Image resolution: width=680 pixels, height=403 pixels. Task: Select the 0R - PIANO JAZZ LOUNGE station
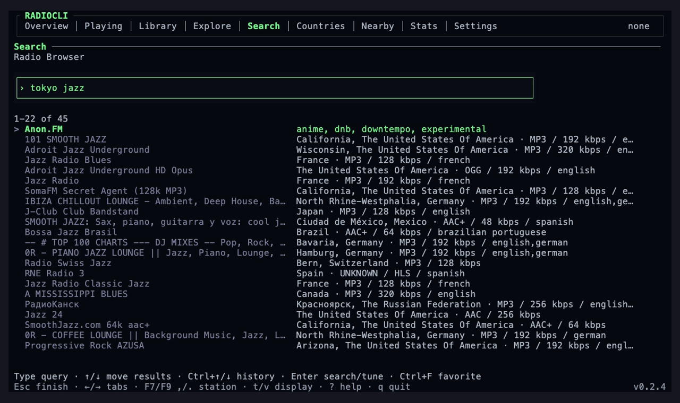(155, 253)
